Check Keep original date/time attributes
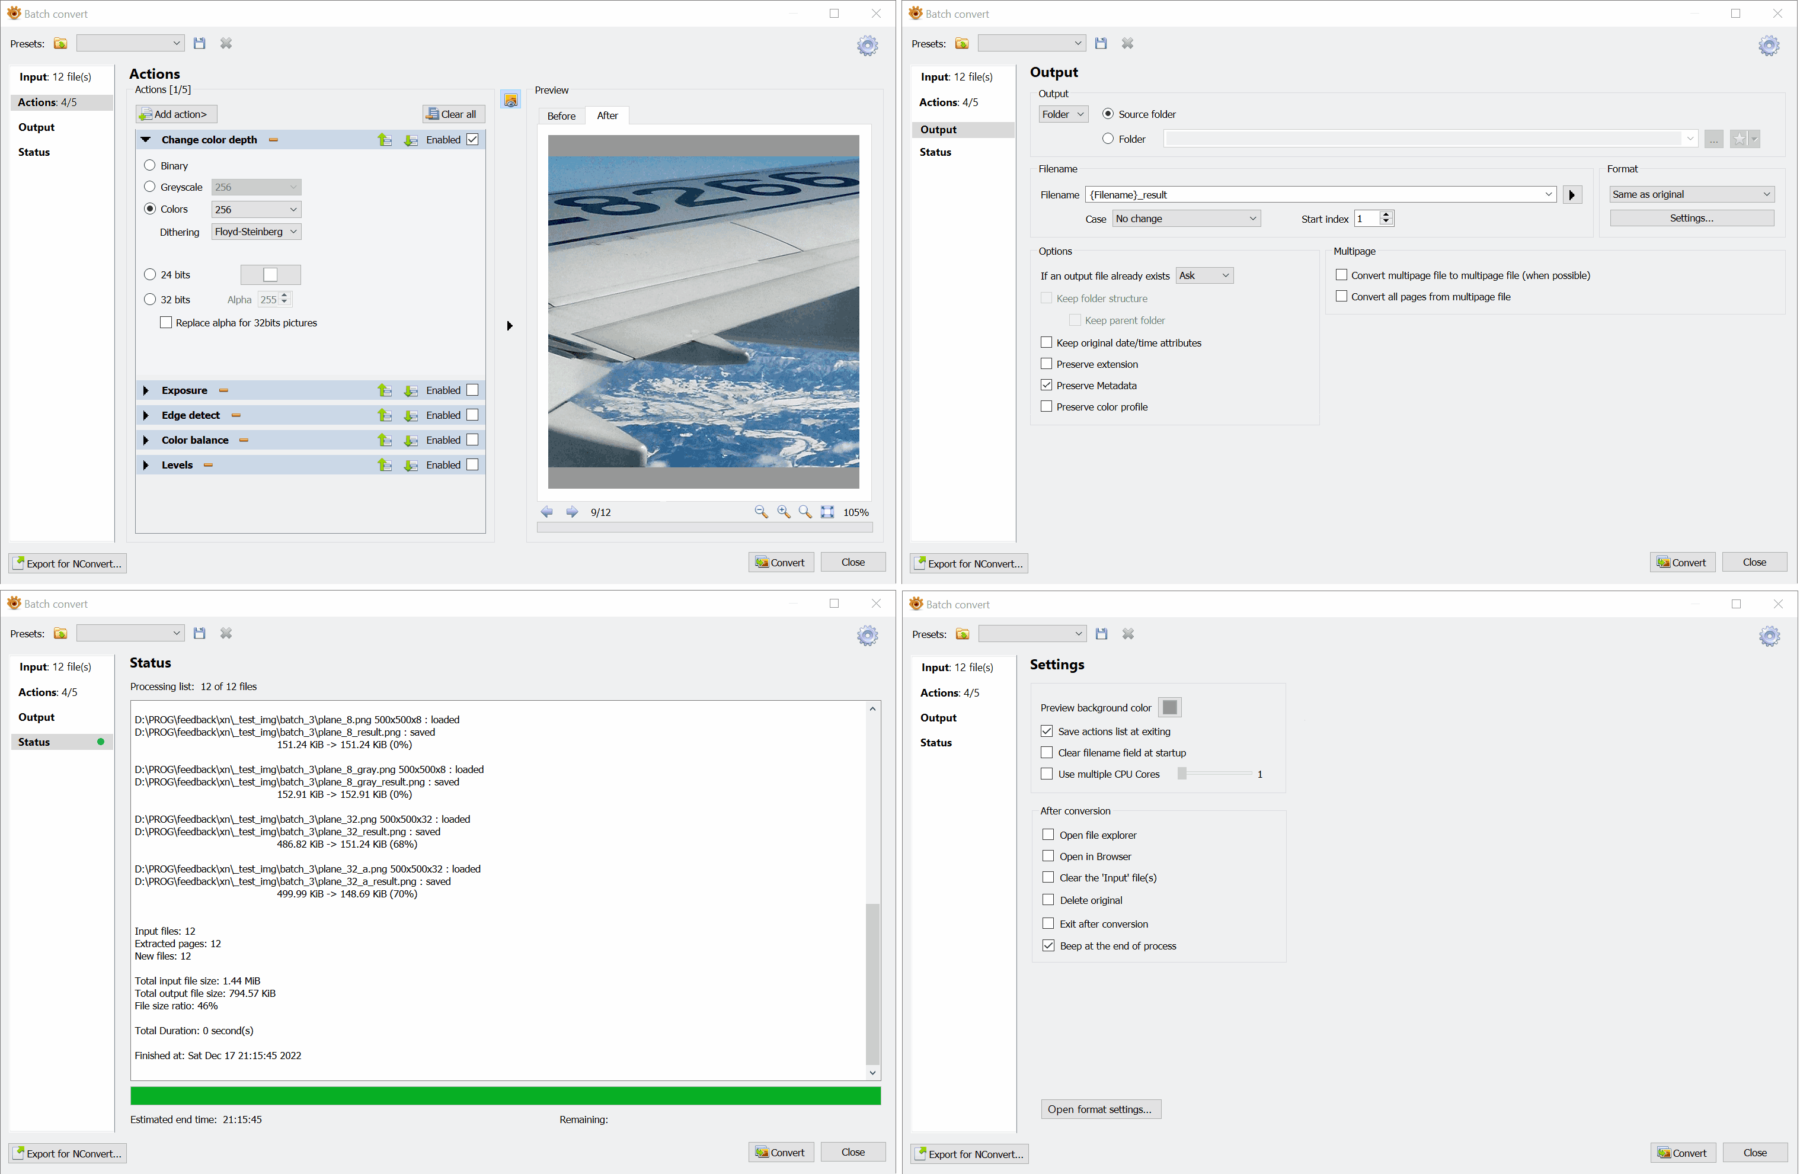1800x1174 pixels. (x=1047, y=342)
